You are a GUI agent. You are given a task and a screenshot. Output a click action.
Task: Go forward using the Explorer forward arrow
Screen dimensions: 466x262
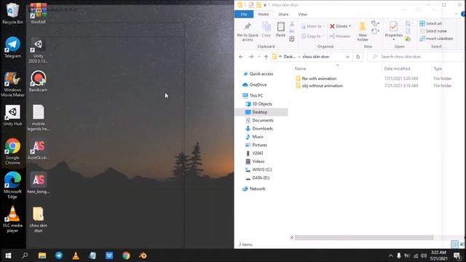[x=250, y=57]
